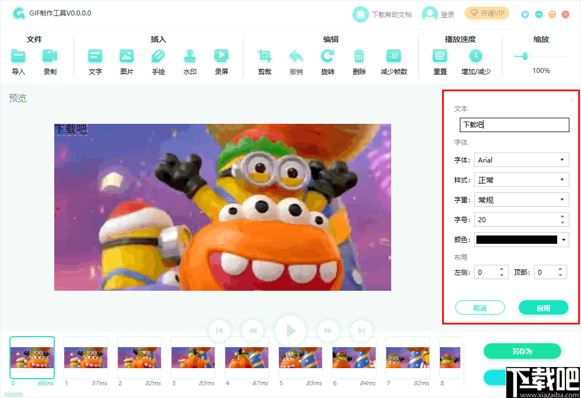
Task: Decrease 左侧 value with down arrow
Action: 502,275
